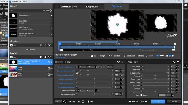Click the Cancel button
The width and height of the screenshot is (188, 105).
(x=174, y=101)
